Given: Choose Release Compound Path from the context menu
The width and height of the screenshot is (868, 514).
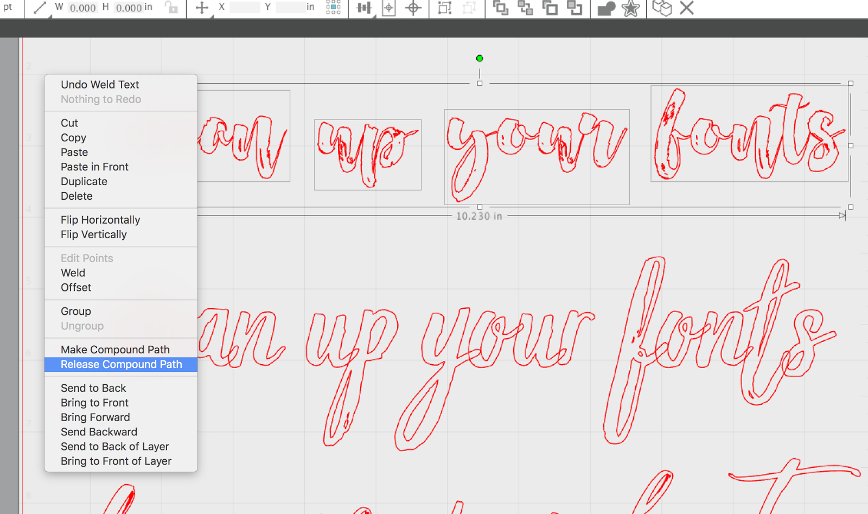Looking at the screenshot, I should 120,364.
